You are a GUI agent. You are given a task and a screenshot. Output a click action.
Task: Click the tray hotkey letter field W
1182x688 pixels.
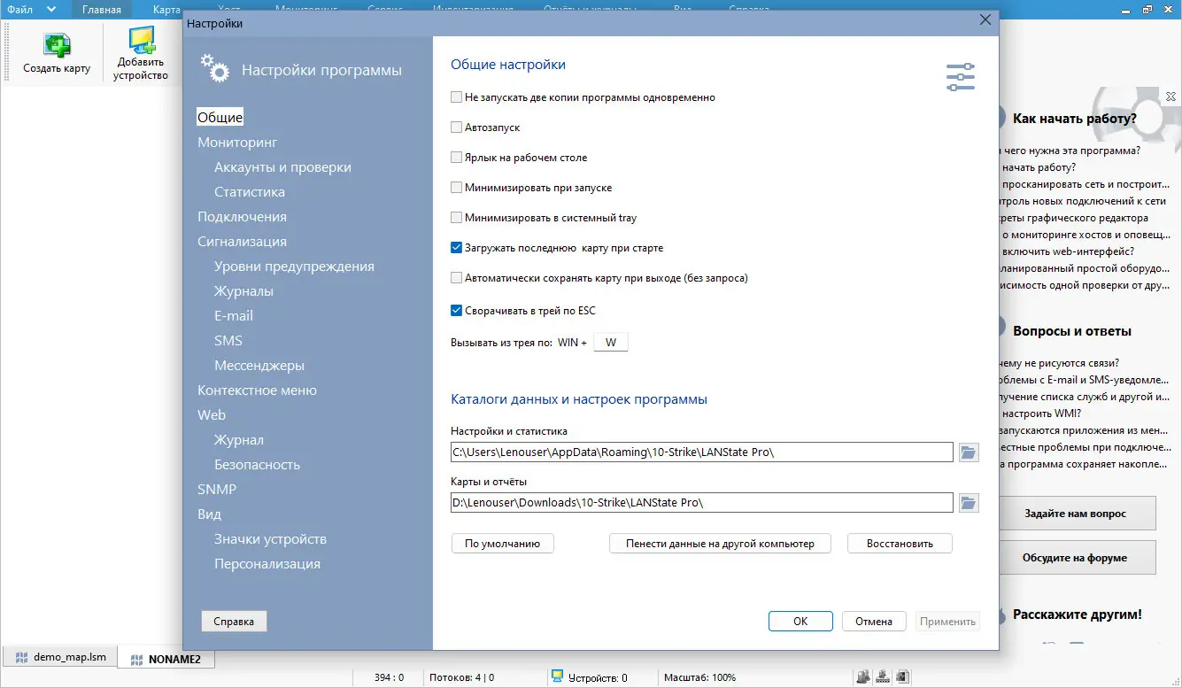pos(611,343)
